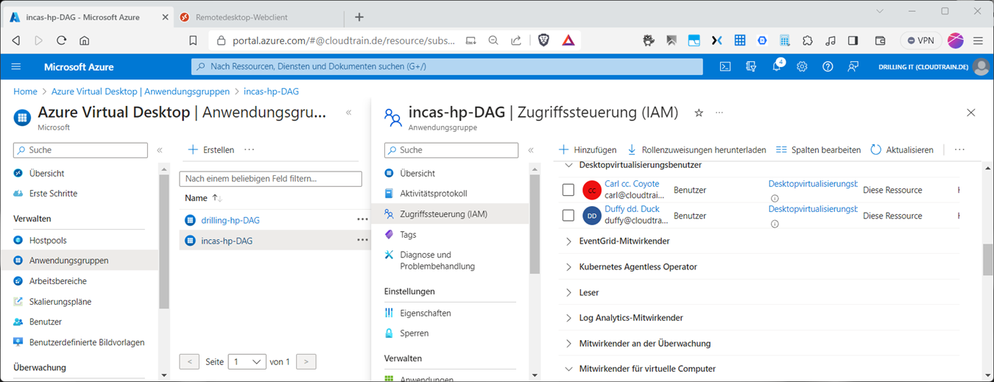Viewport: 994px width, 382px height.
Task: Collapse the Azure Virtual Desktop blade chevron
Action: [349, 113]
